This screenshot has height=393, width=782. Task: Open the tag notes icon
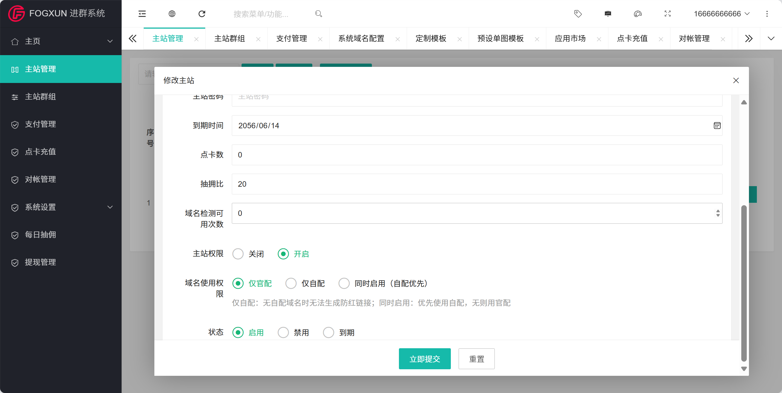tap(578, 14)
